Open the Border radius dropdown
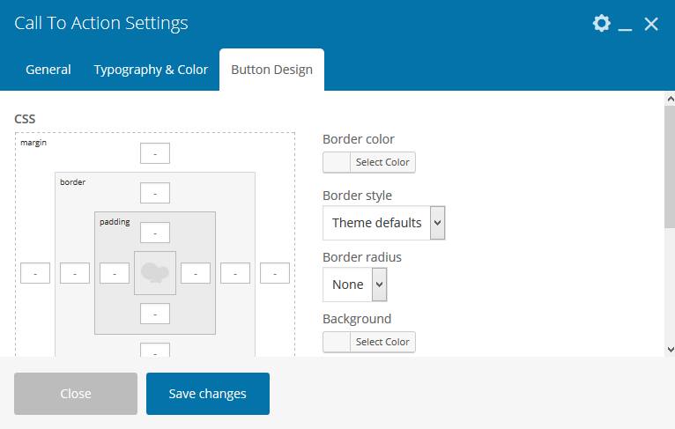 [355, 285]
